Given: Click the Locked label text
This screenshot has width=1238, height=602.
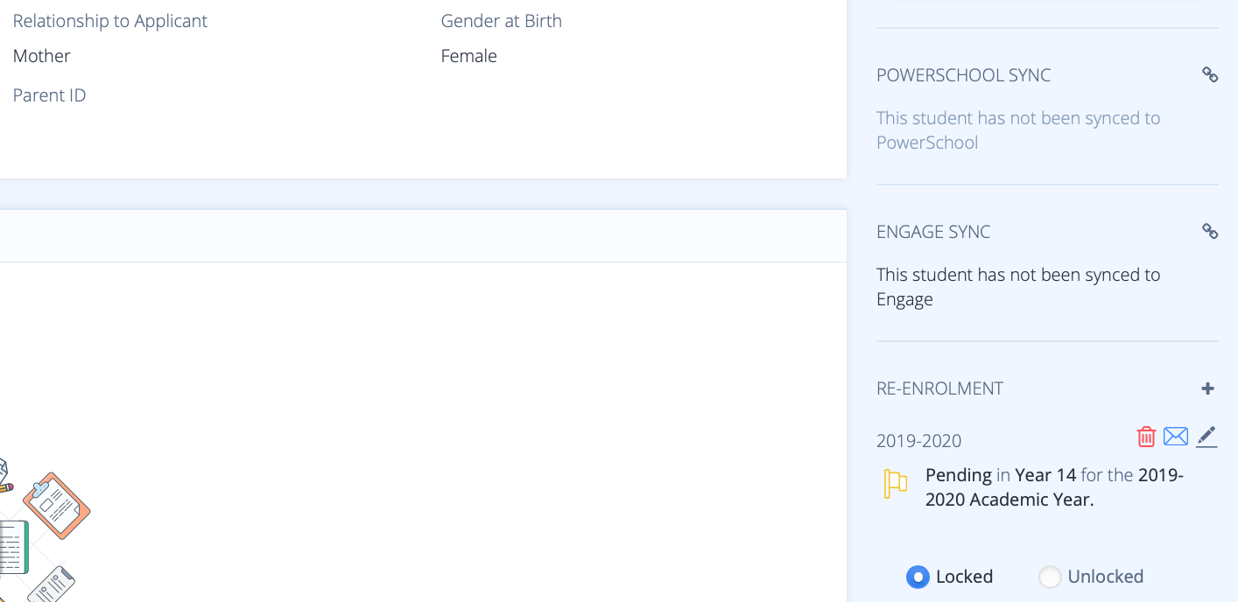Looking at the screenshot, I should pos(964,577).
